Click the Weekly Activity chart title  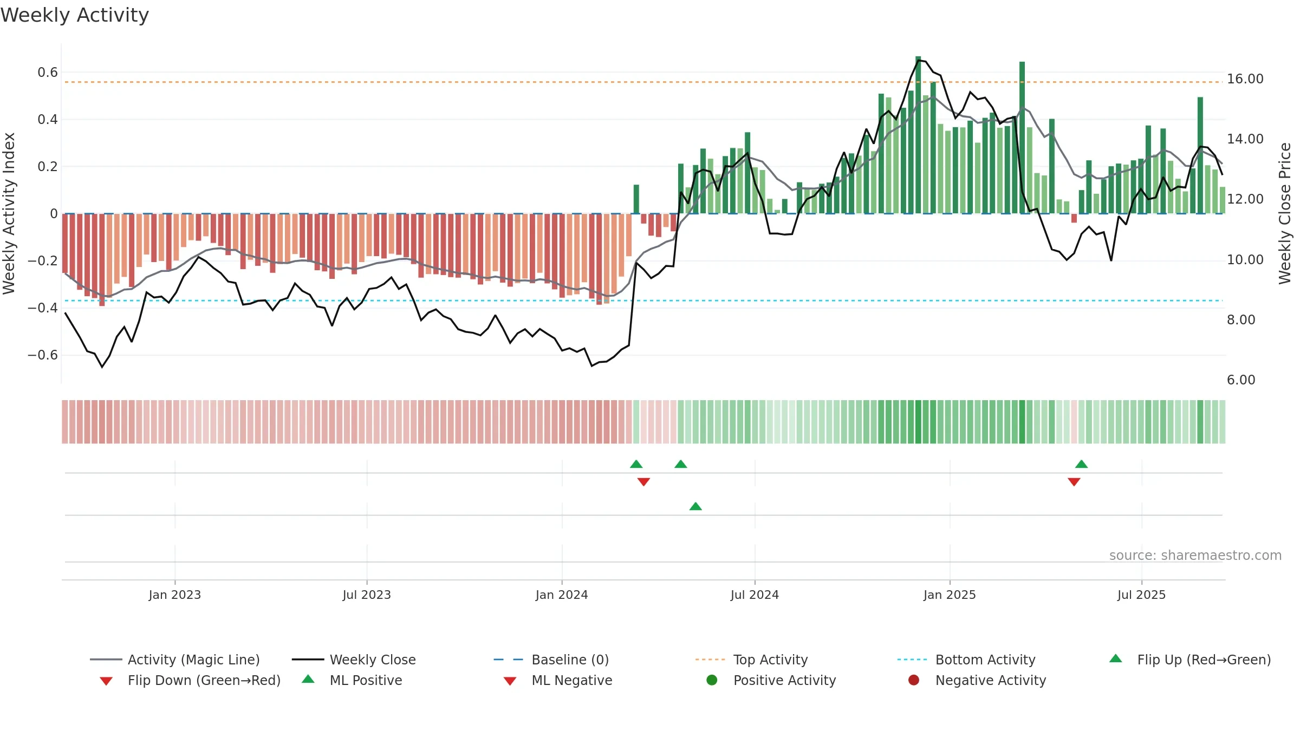75,15
